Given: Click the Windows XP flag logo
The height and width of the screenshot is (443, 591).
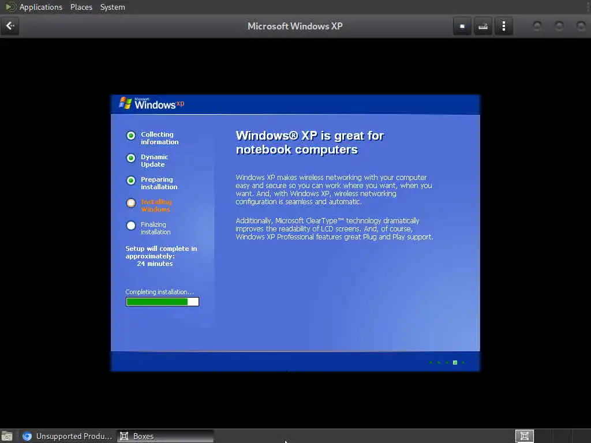Looking at the screenshot, I should [125, 103].
